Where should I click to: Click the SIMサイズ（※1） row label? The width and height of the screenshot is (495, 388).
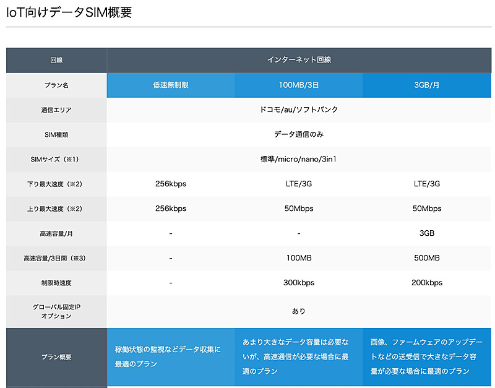click(x=56, y=160)
